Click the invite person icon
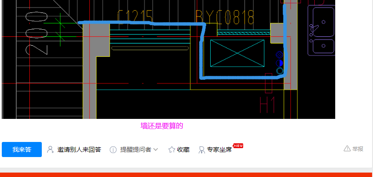 50,149
